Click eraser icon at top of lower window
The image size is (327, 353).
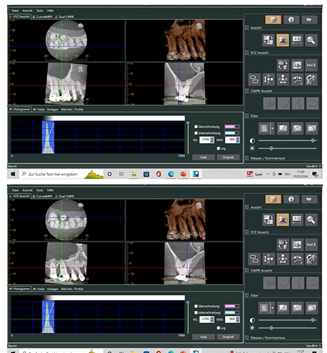tap(309, 199)
